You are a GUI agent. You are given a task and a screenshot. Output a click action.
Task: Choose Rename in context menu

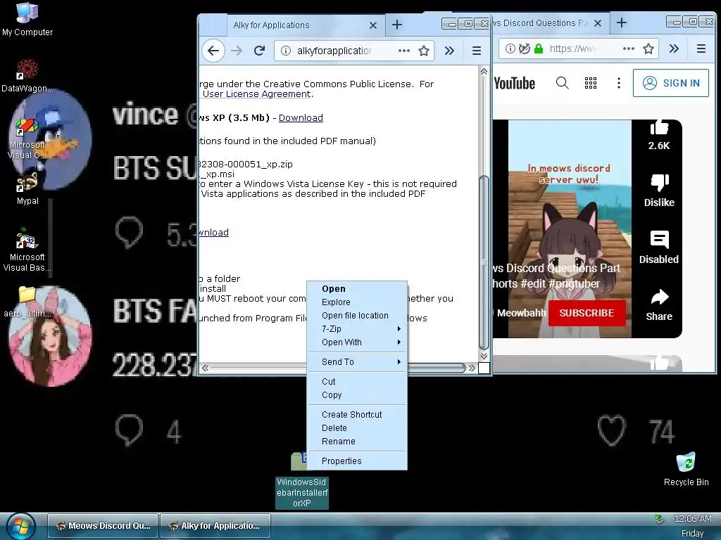(x=357, y=442)
